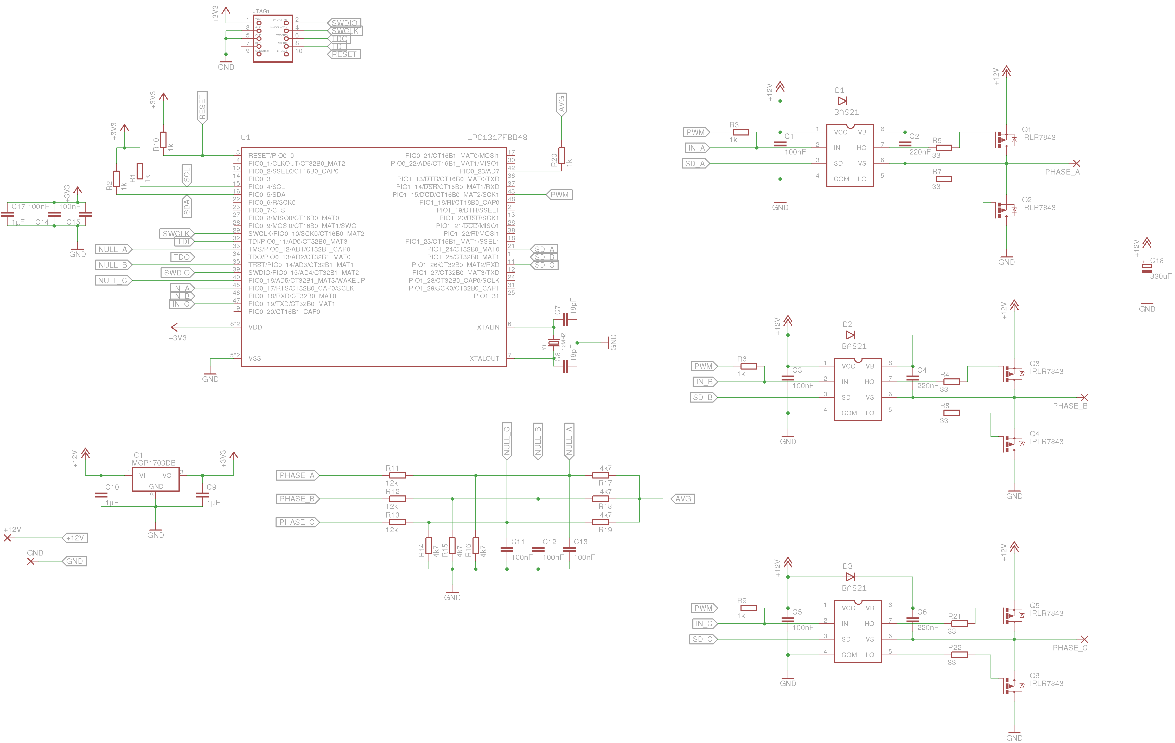1175x743 pixels.
Task: Select the AVG flag above resistor R20
Action: coord(561,104)
